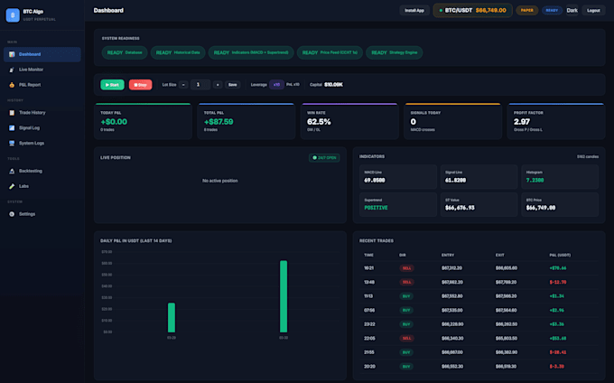Click the P&L value in 20:20 row
The width and height of the screenshot is (614, 383).
(556, 367)
